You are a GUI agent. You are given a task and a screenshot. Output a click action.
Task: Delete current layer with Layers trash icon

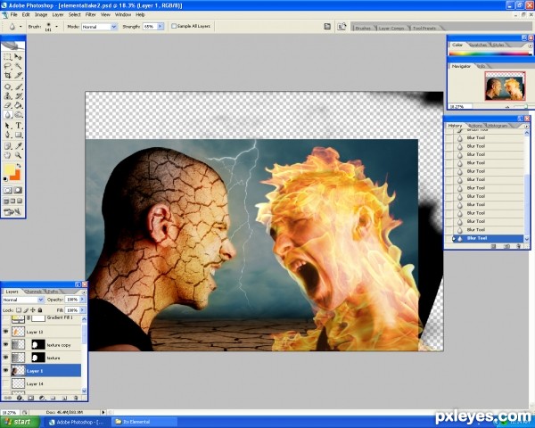(x=76, y=398)
